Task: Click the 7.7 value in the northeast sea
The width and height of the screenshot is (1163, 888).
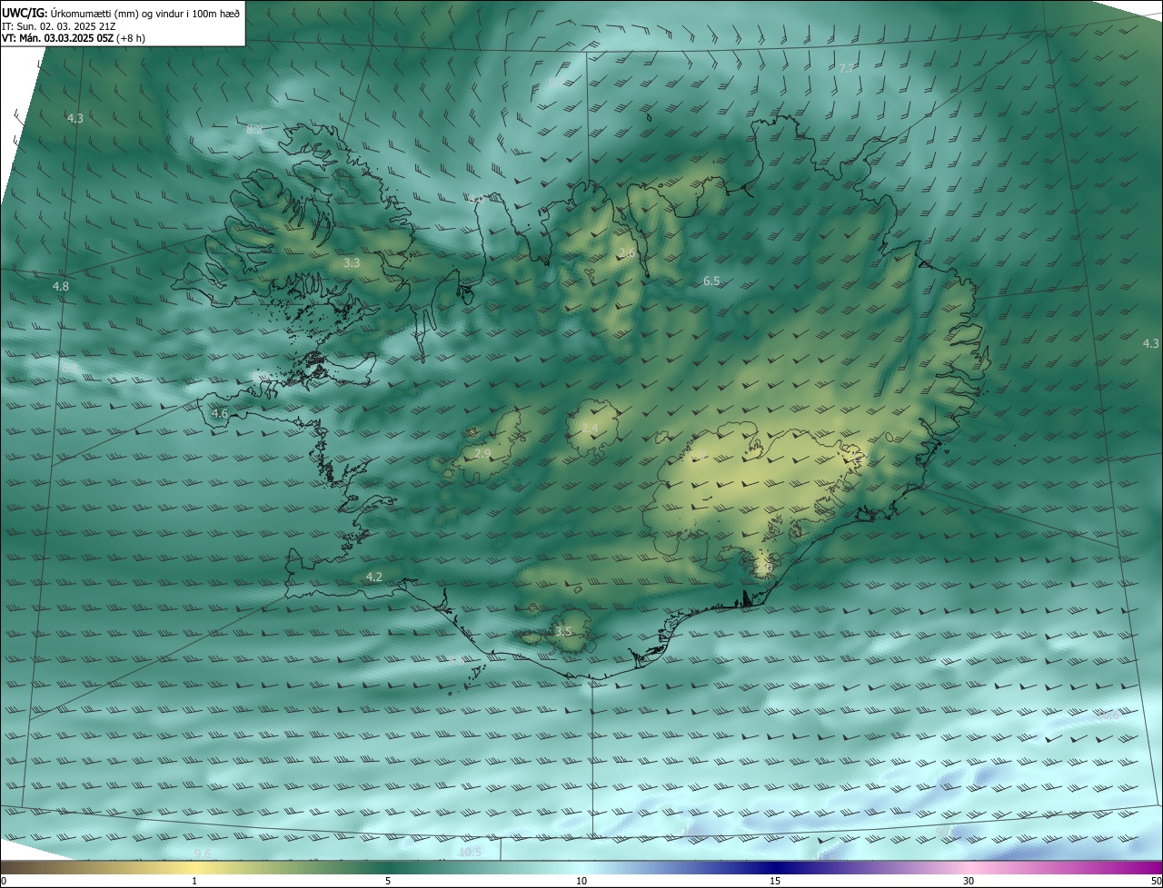Action: [x=846, y=68]
